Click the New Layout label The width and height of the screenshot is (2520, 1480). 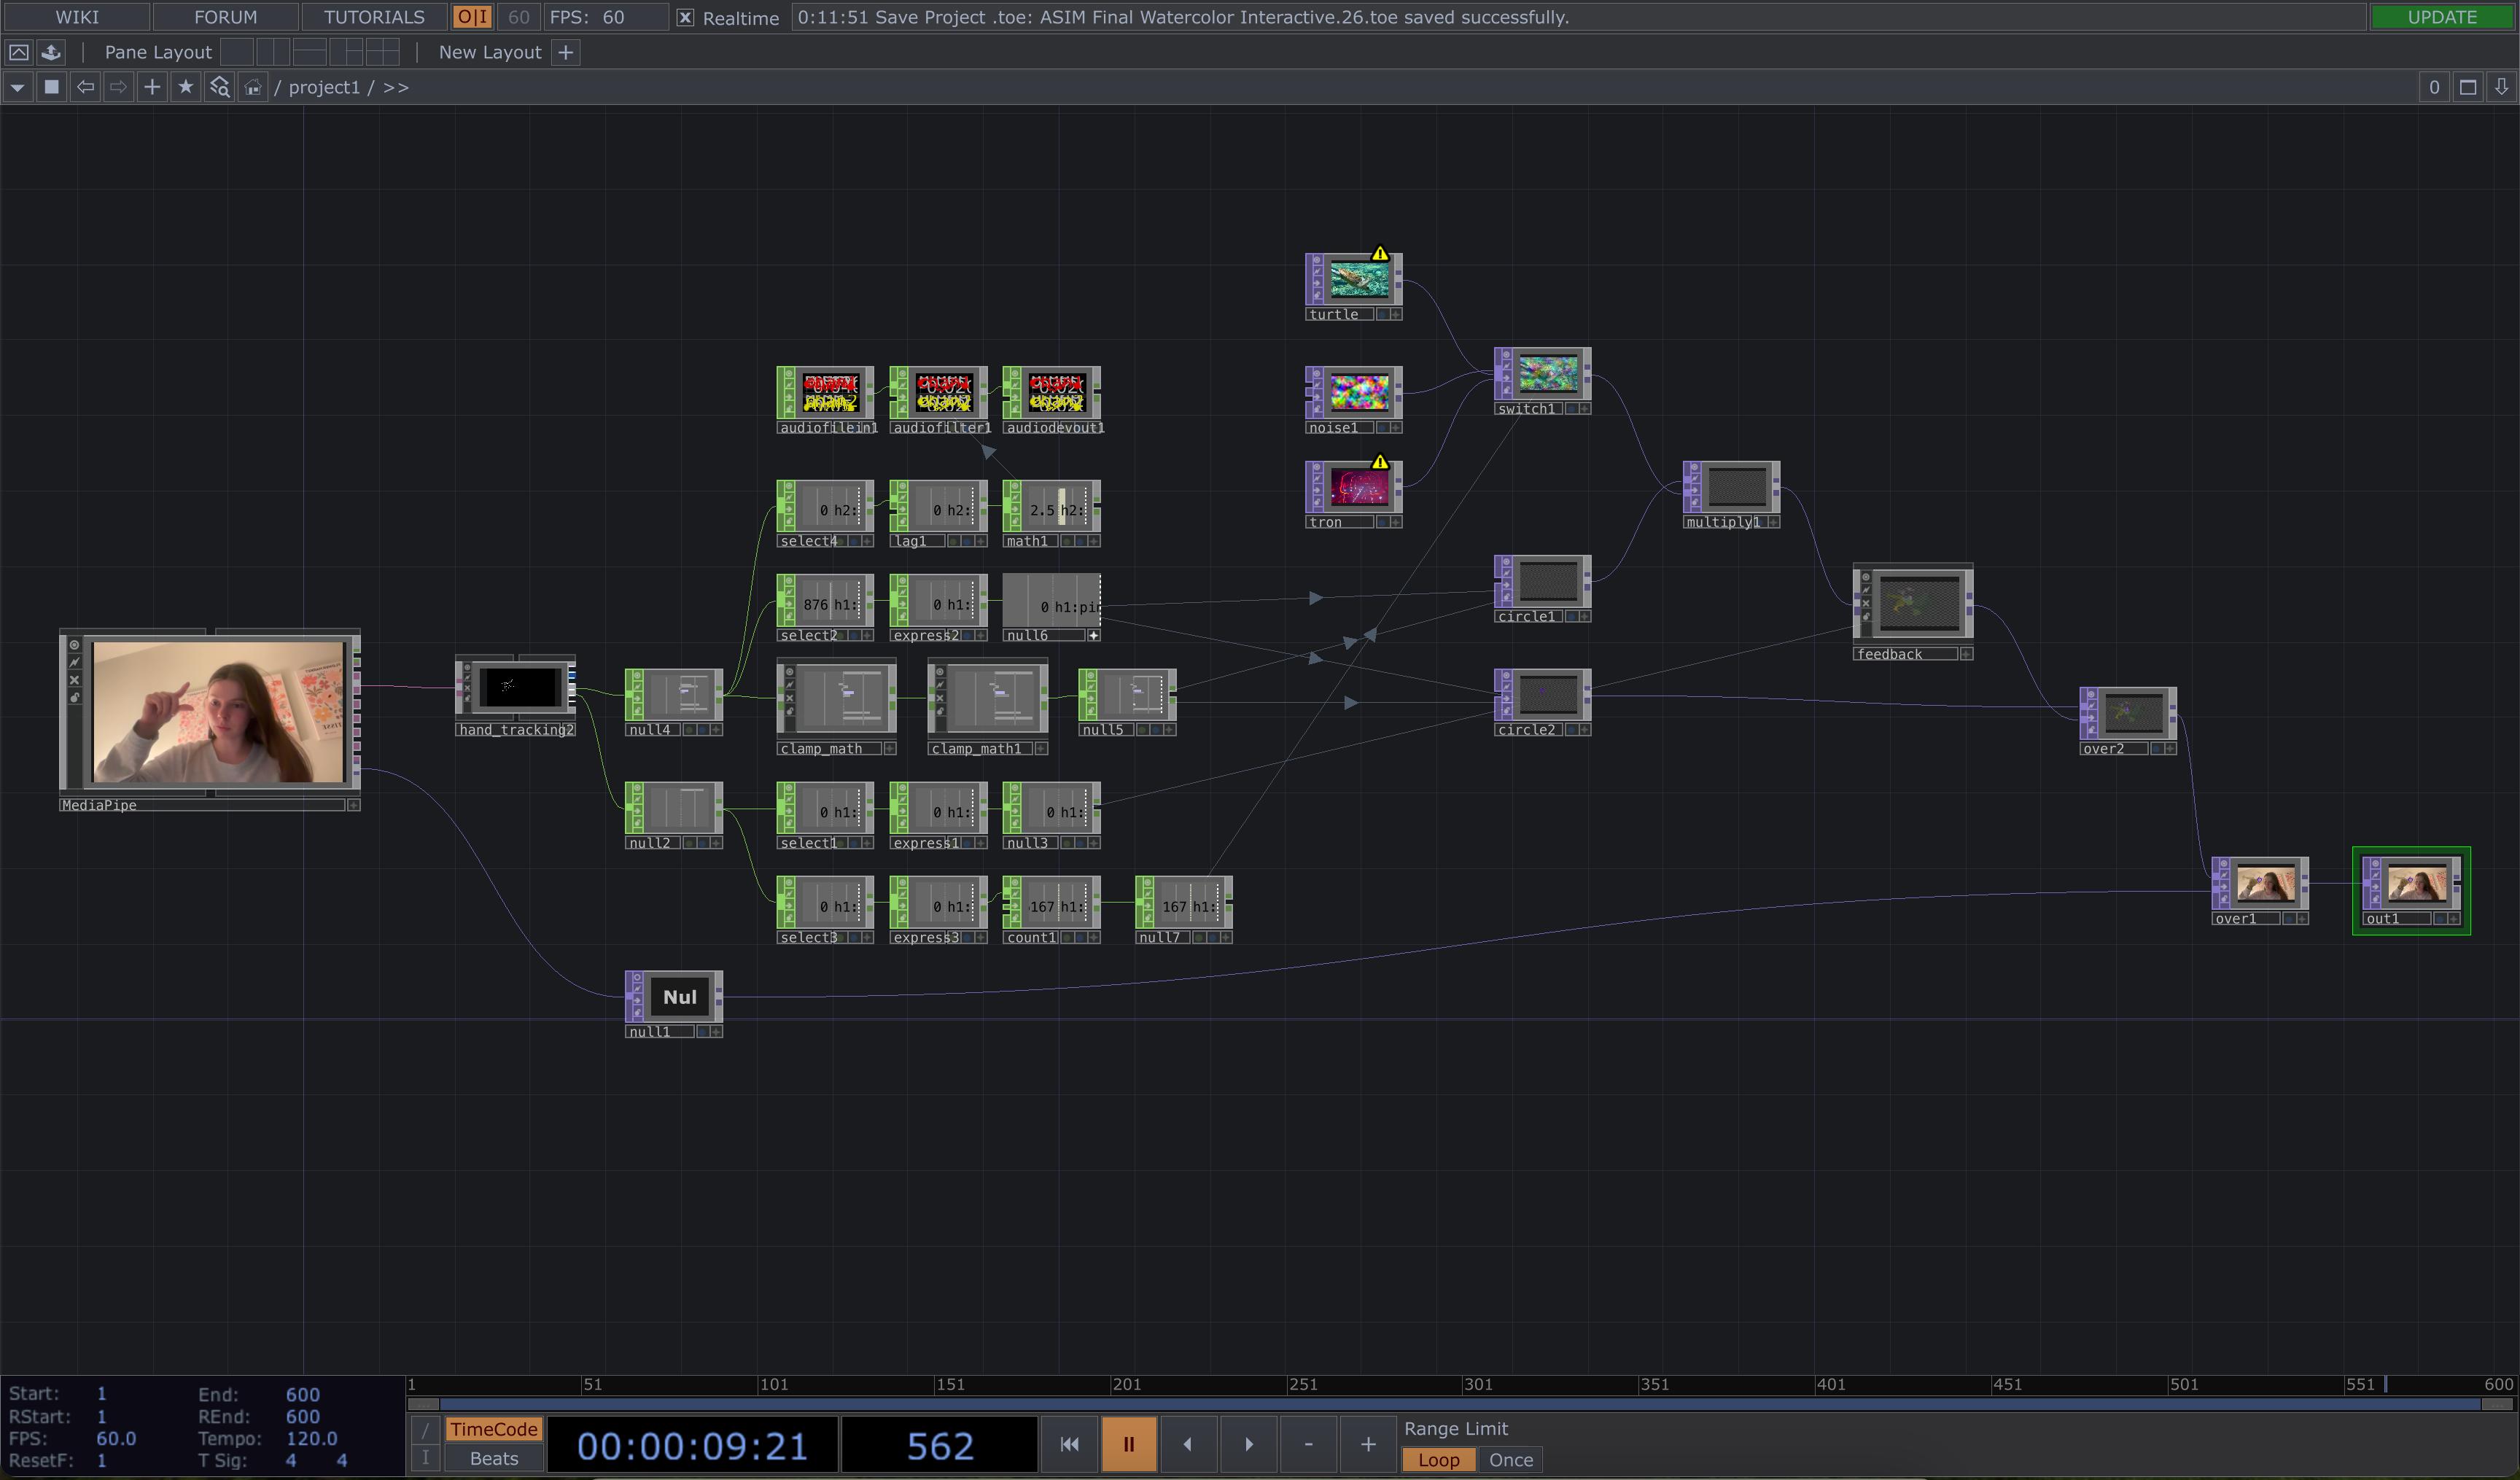pos(490,52)
